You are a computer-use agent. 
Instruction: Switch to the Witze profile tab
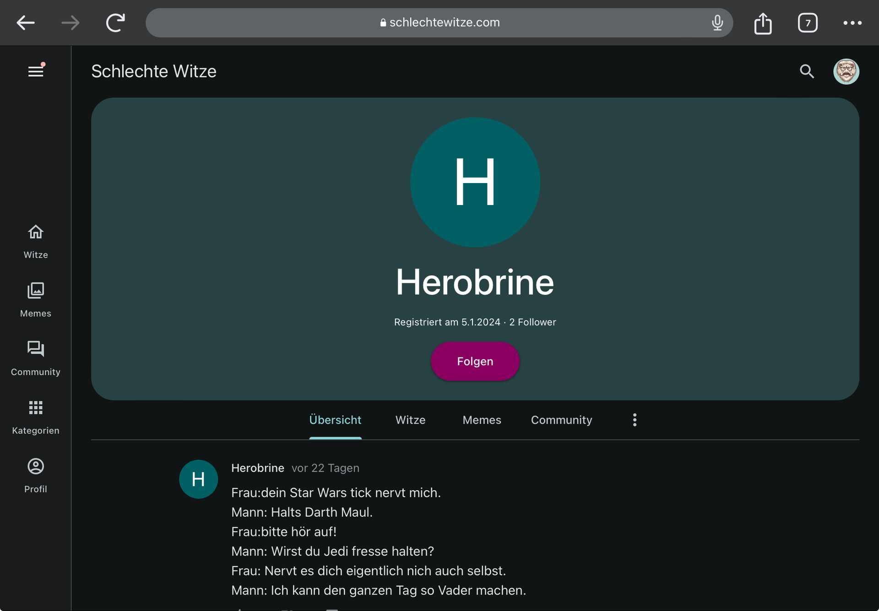click(x=410, y=420)
